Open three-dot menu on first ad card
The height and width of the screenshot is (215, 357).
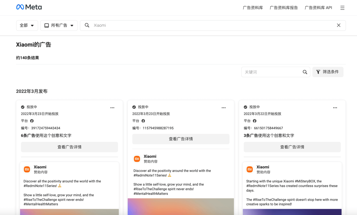(112, 108)
